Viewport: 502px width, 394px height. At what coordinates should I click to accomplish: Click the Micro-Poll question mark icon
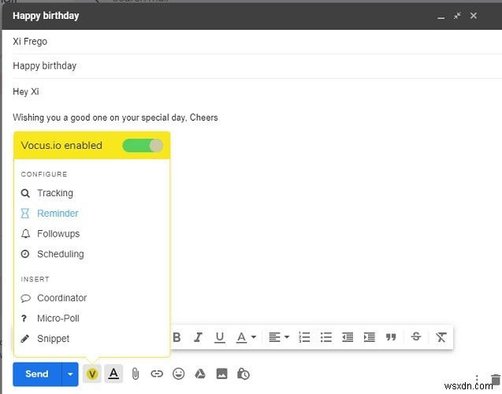point(24,318)
